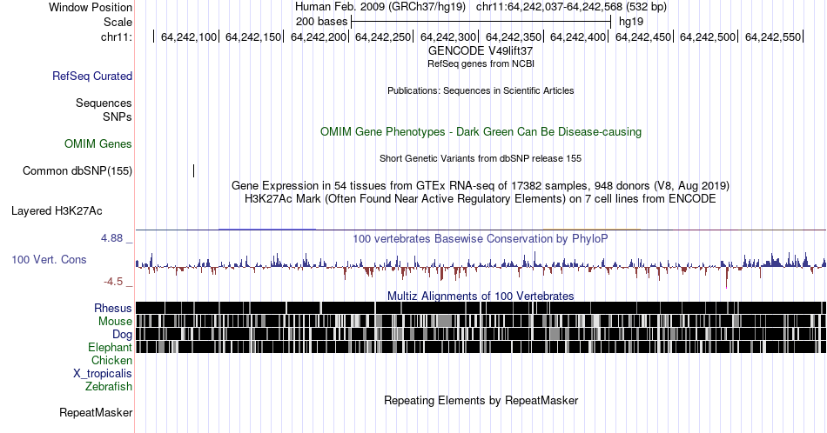The height and width of the screenshot is (433, 827).
Task: Click the Common dbSNP(155) track label
Action: [77, 170]
